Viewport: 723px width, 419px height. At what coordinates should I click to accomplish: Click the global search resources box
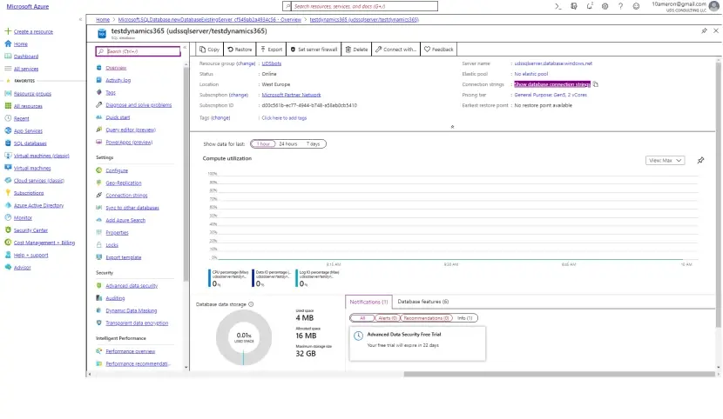click(360, 6)
